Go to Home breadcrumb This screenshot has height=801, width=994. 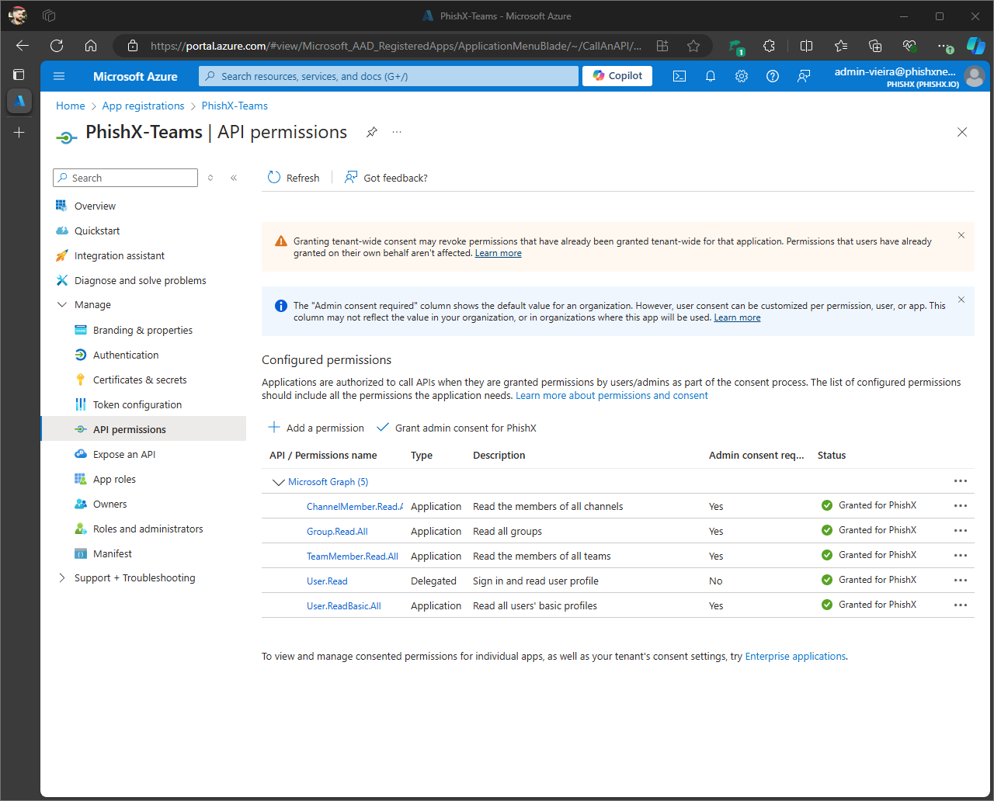click(x=71, y=106)
